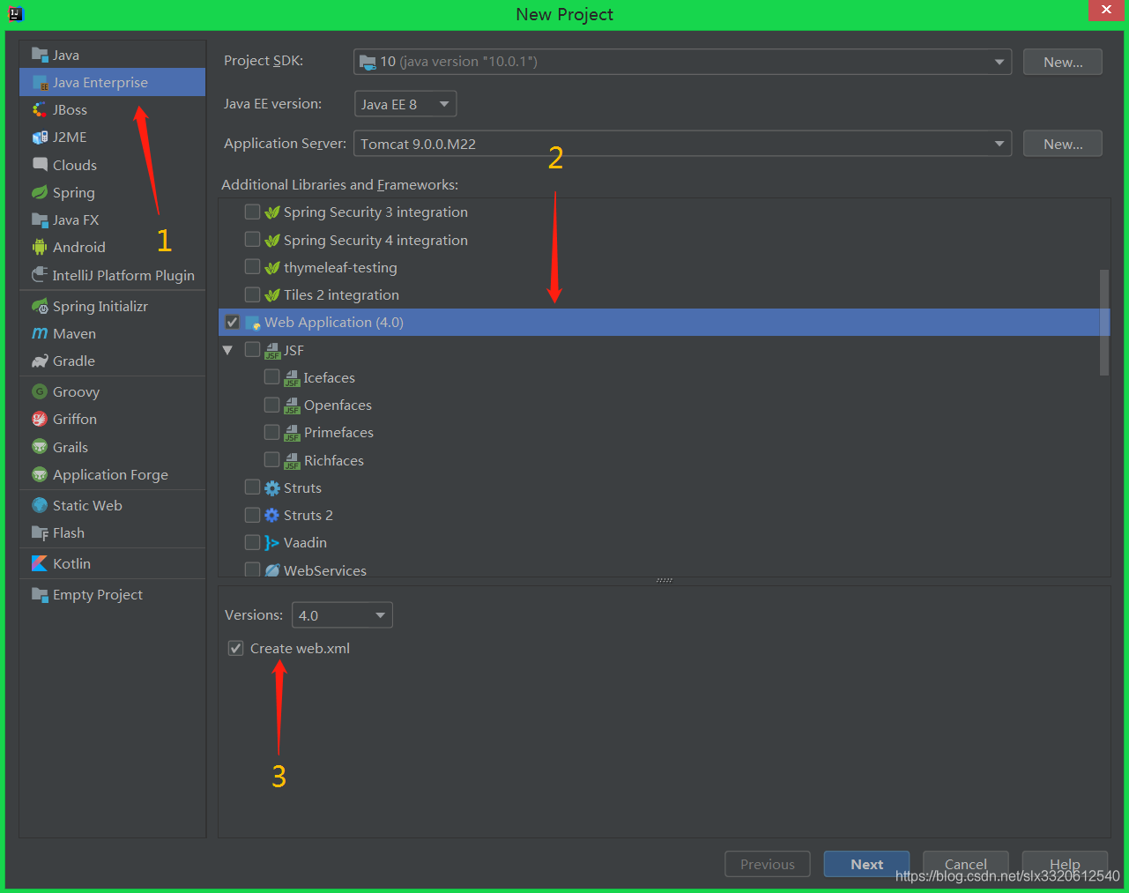1129x893 pixels.
Task: Select the Maven 'm' icon
Action: click(40, 333)
